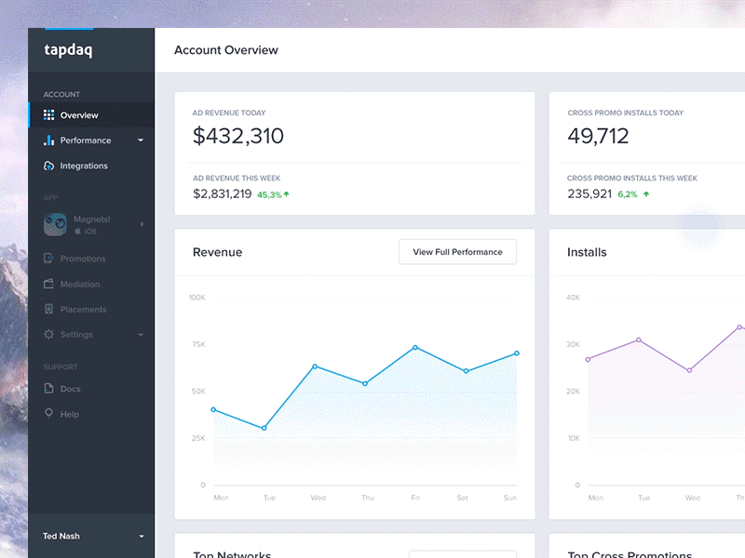The height and width of the screenshot is (558, 745).
Task: Click the Promotions sidebar icon
Action: click(x=49, y=259)
